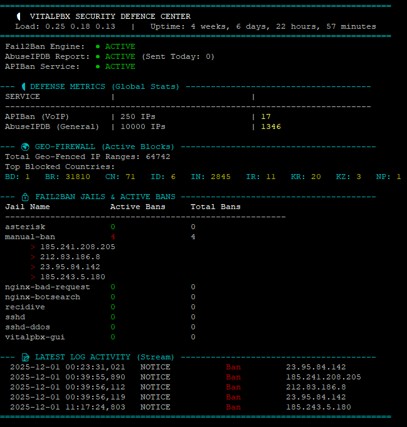
Task: Click the red arrow before 185.243.5.180
Action: point(33,277)
